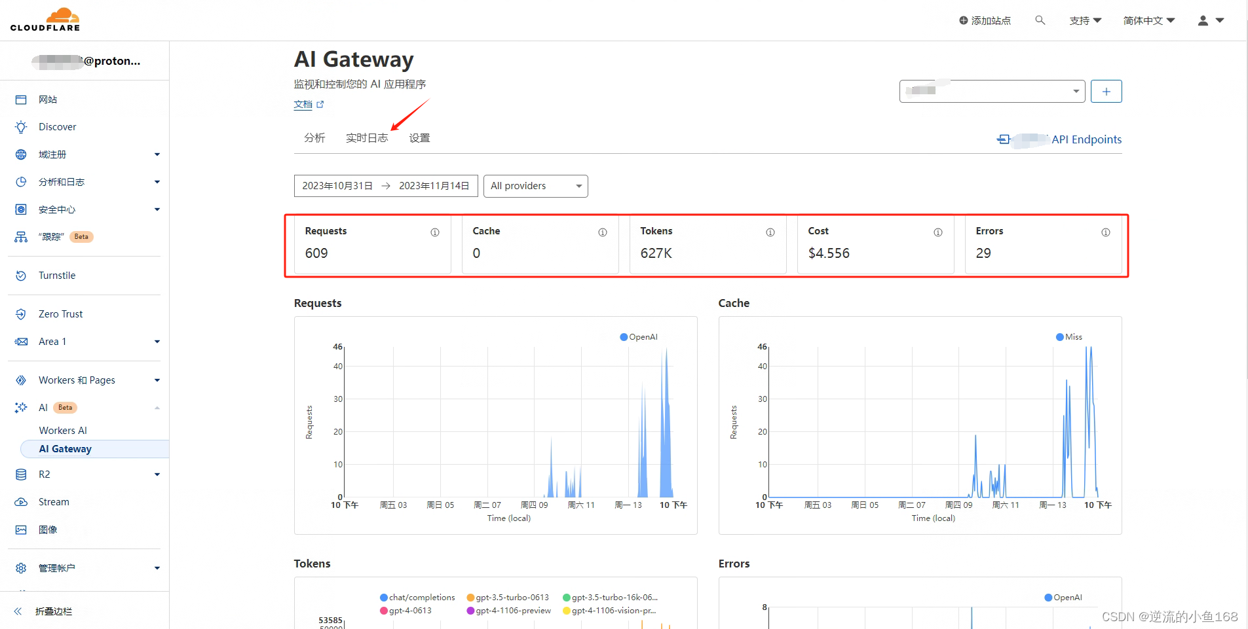Click the API Endpoints icon
The image size is (1248, 629).
point(1003,139)
